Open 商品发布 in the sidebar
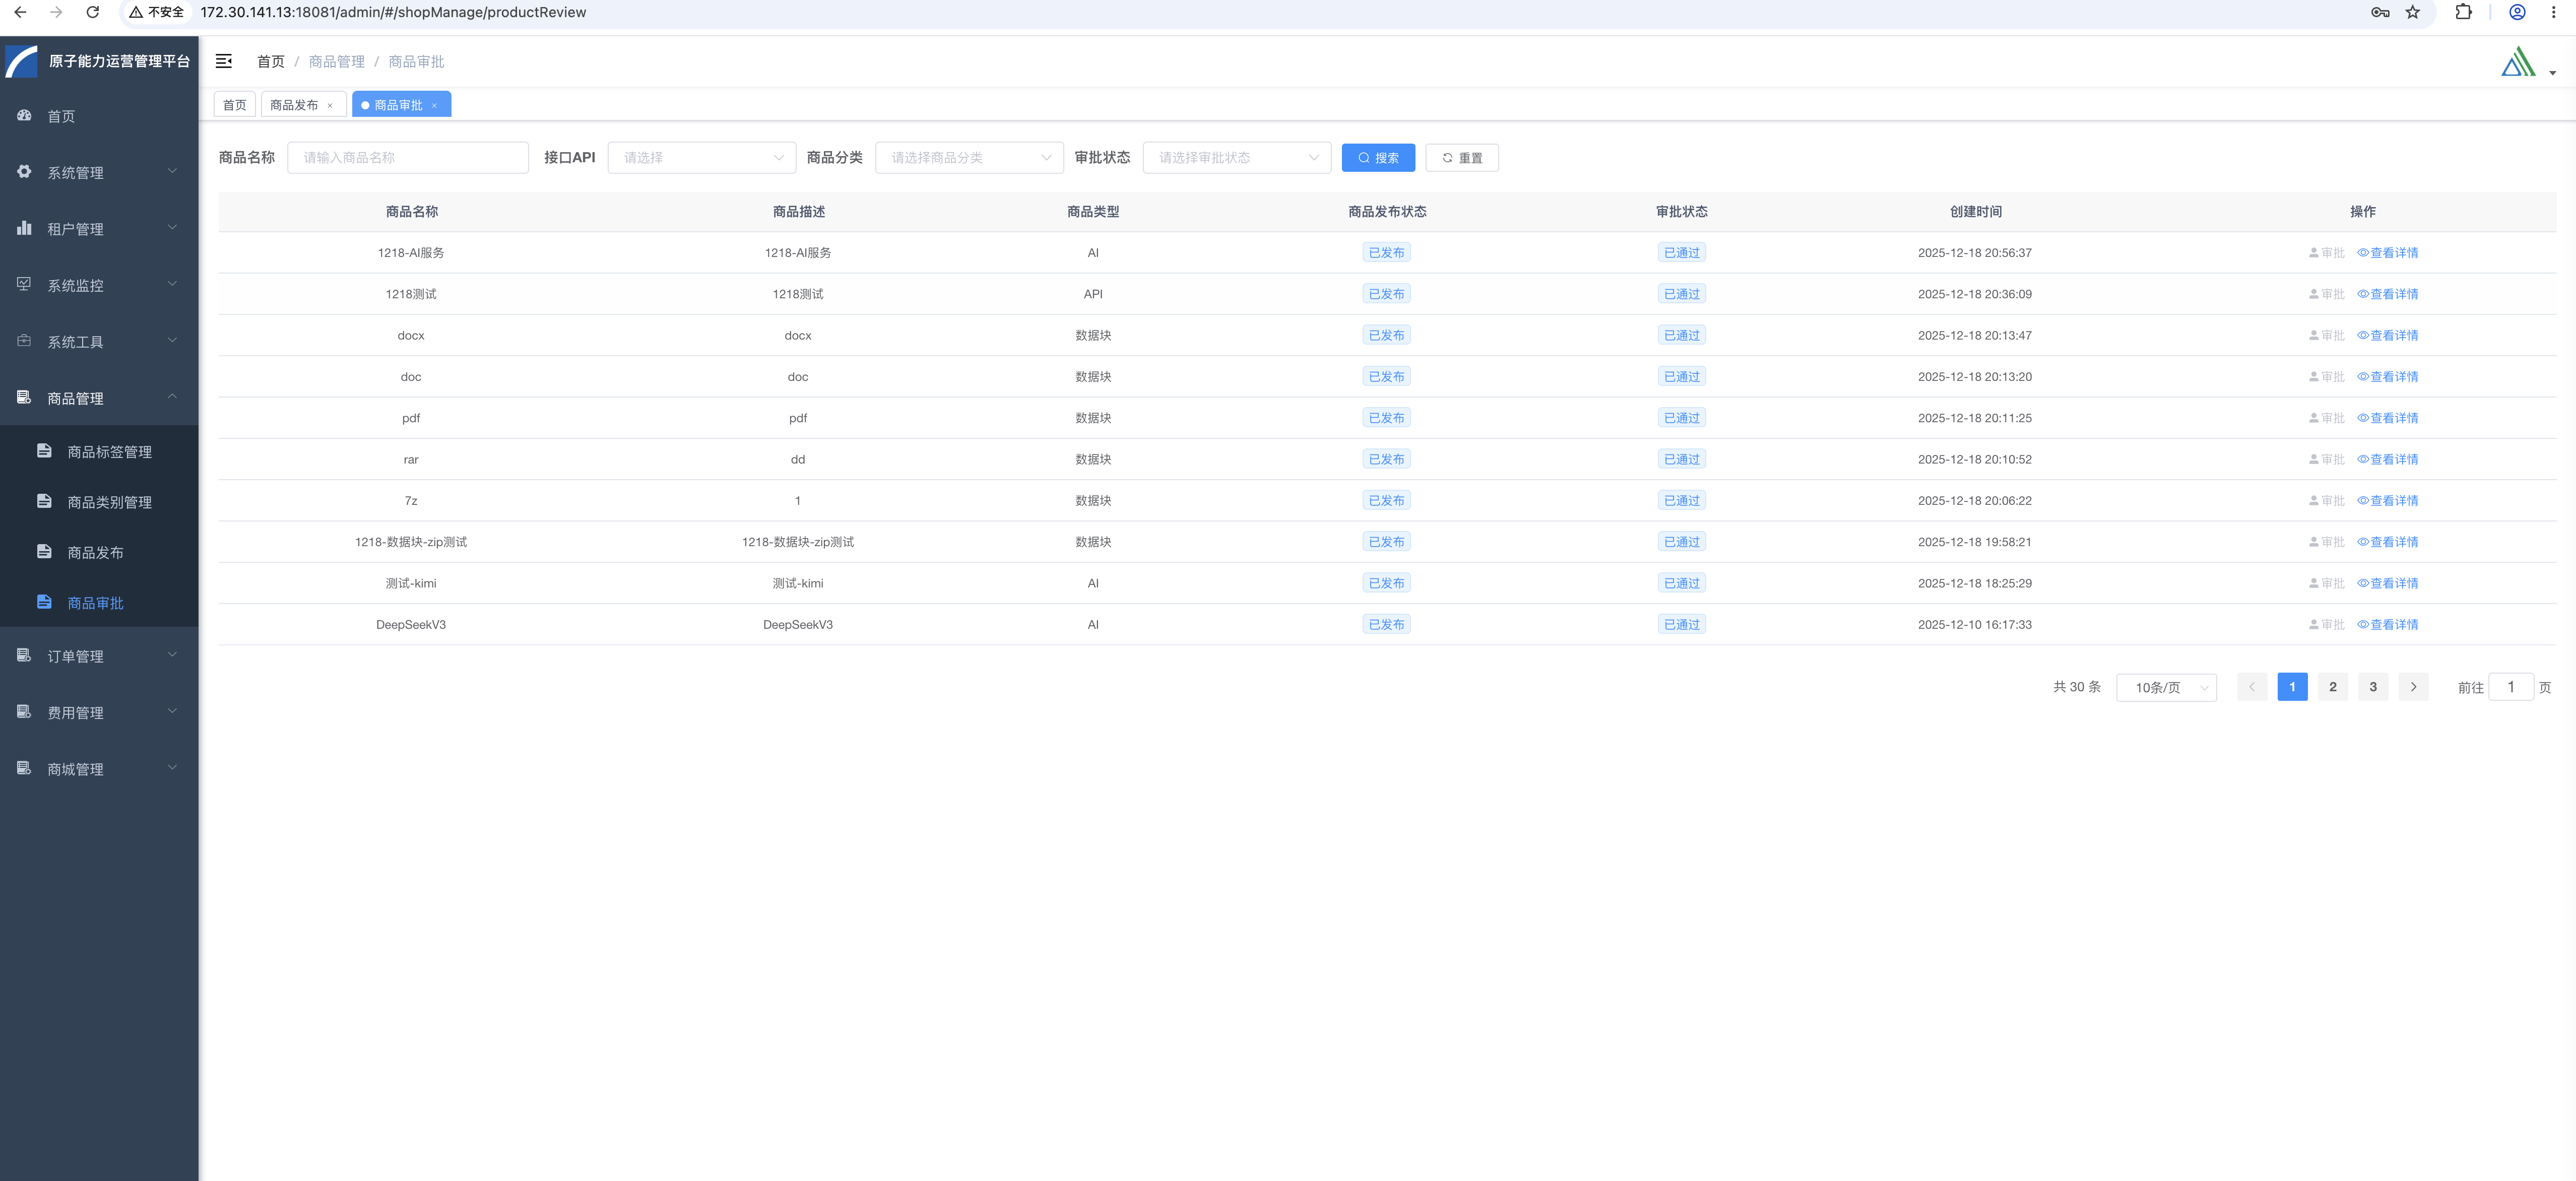 click(x=99, y=552)
